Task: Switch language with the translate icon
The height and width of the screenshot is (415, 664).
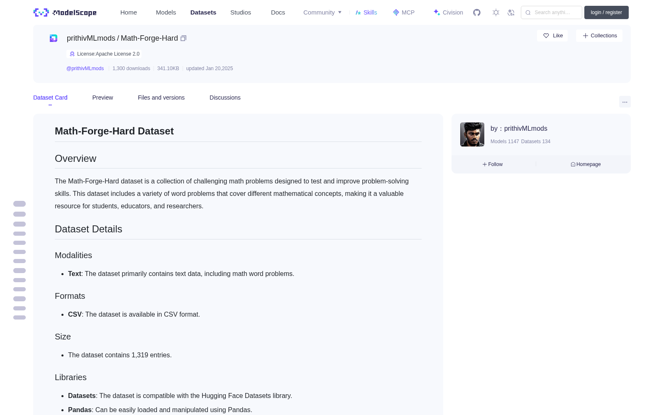Action: click(511, 12)
